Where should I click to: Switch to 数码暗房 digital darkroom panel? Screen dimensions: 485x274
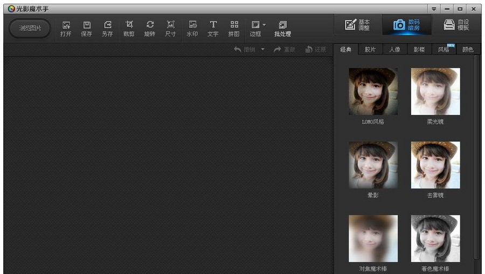406,25
